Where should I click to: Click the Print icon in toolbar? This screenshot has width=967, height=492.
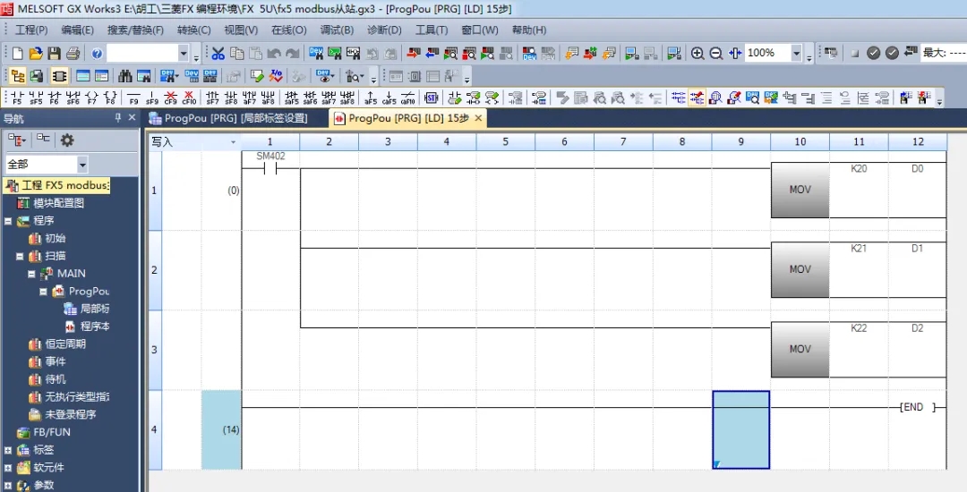coord(73,54)
